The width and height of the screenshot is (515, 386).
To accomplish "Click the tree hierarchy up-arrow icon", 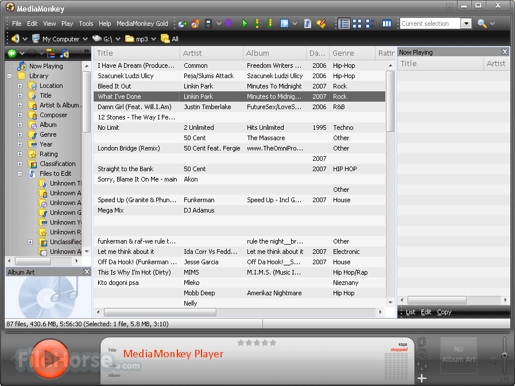I will [x=51, y=53].
